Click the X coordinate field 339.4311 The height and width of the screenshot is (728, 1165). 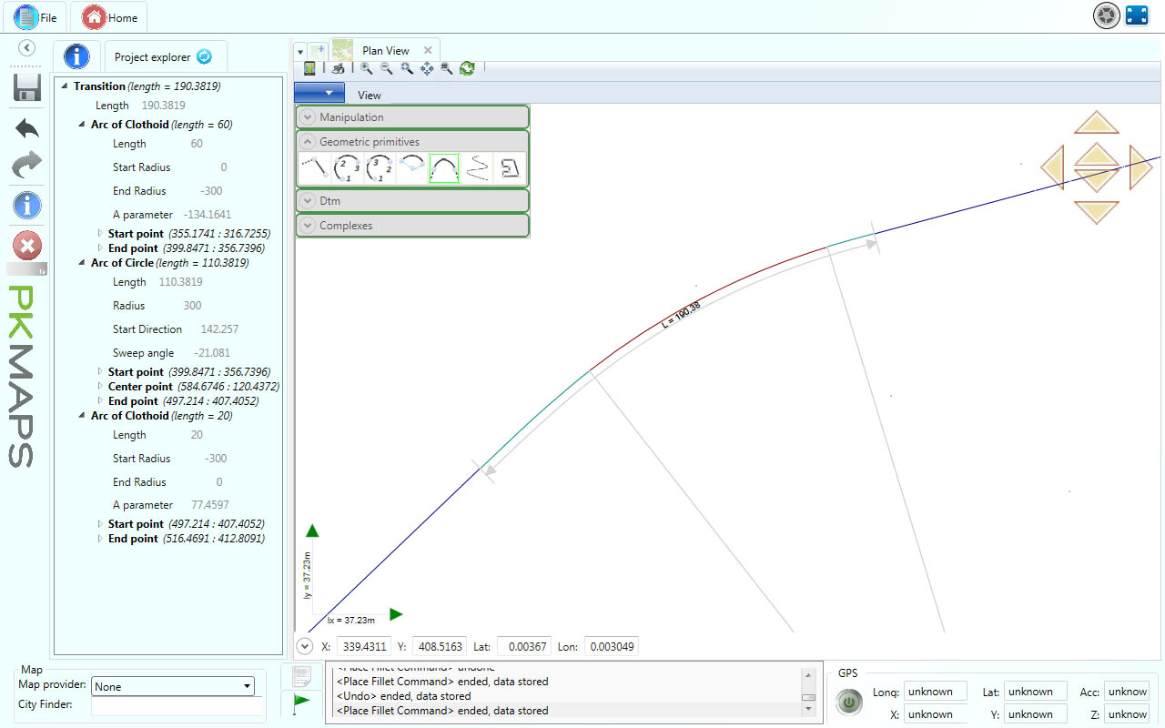(x=363, y=646)
